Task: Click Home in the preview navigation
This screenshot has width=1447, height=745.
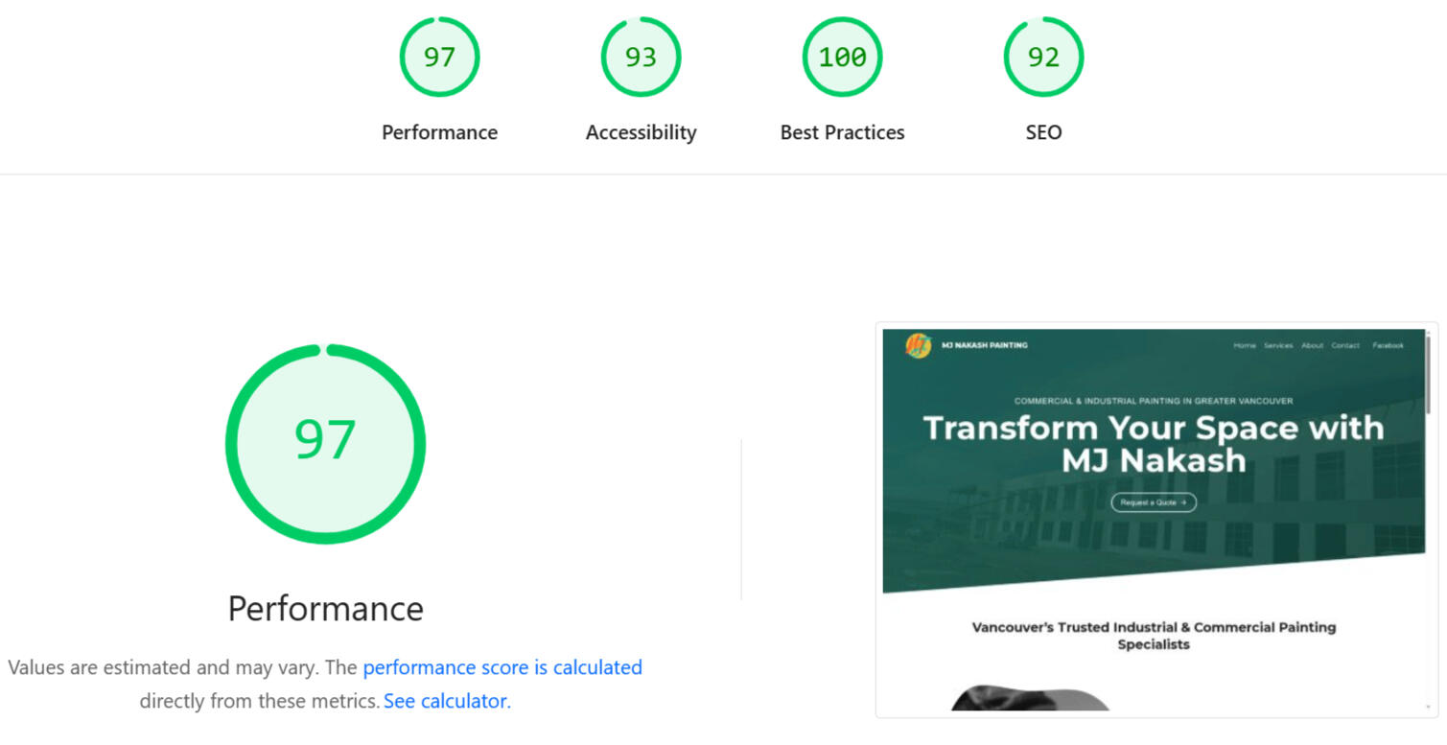Action: tap(1244, 345)
